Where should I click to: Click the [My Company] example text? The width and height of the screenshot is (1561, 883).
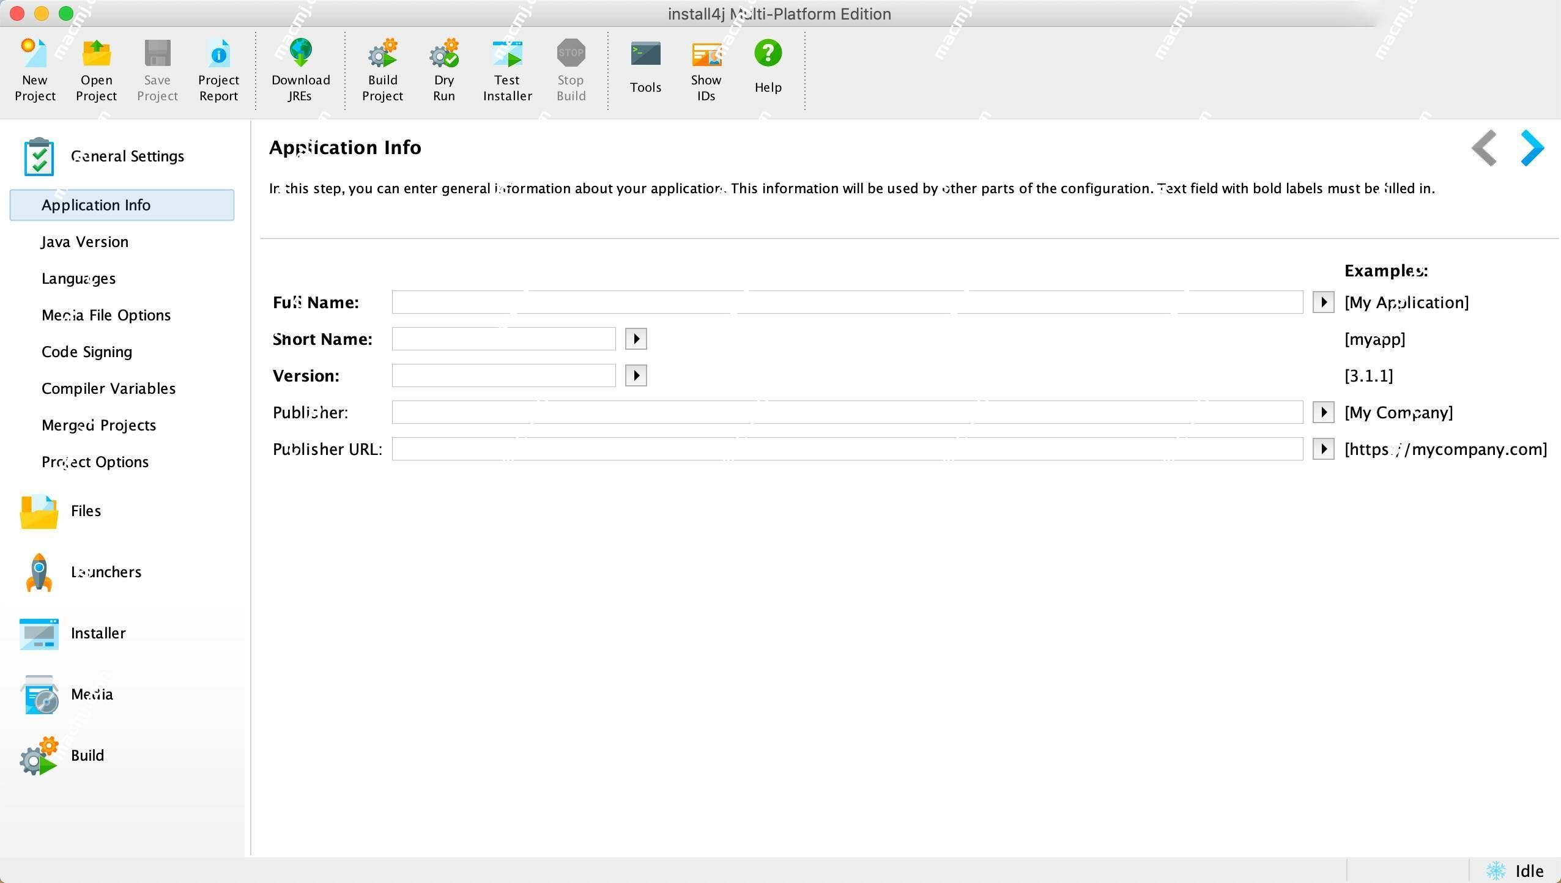1398,413
